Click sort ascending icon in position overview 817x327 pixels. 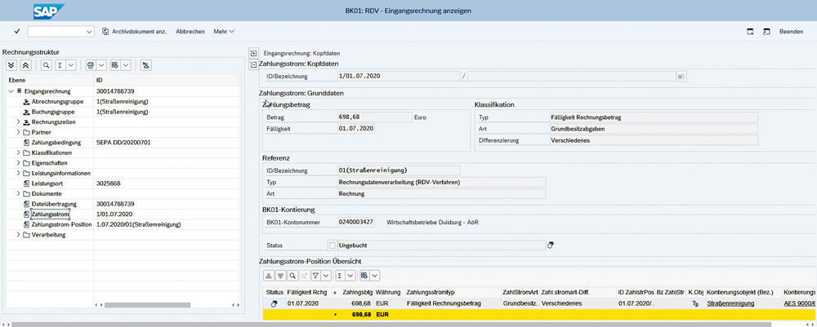point(269,275)
